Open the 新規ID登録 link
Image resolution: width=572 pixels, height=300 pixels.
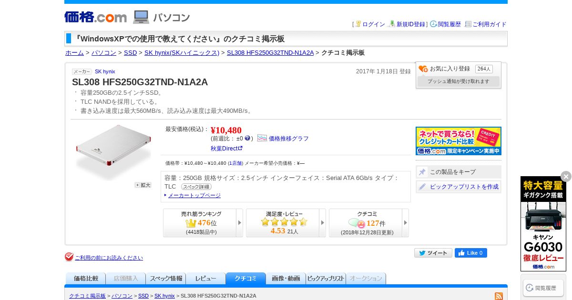[411, 24]
